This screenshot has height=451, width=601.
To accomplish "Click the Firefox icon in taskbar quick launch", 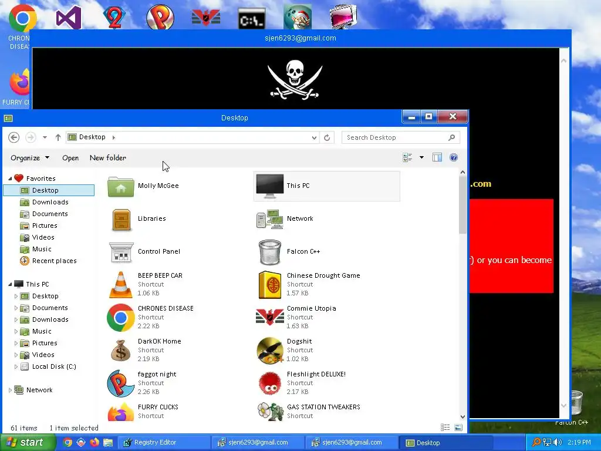I will point(94,443).
